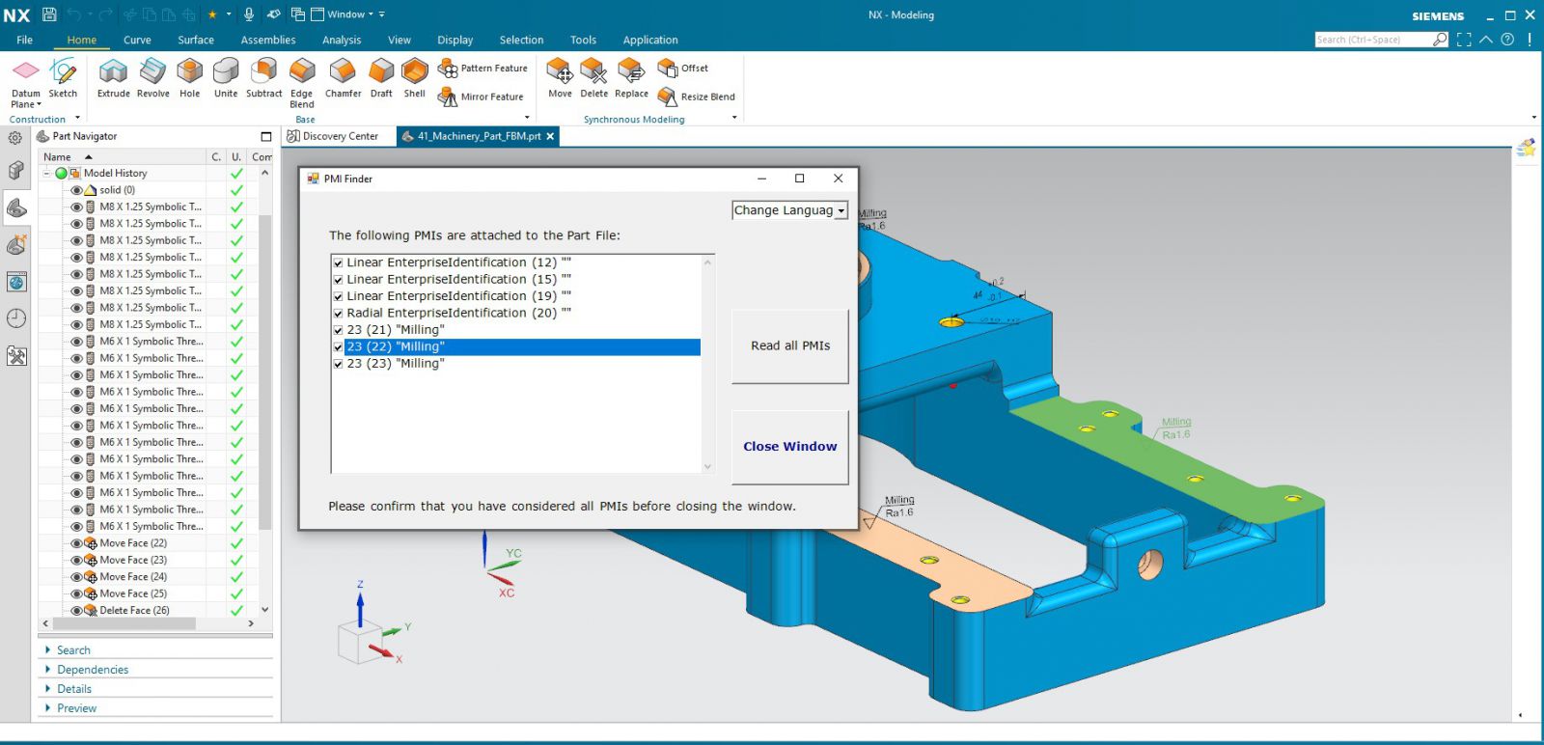Switch to the Curve ribbon tab

point(137,40)
